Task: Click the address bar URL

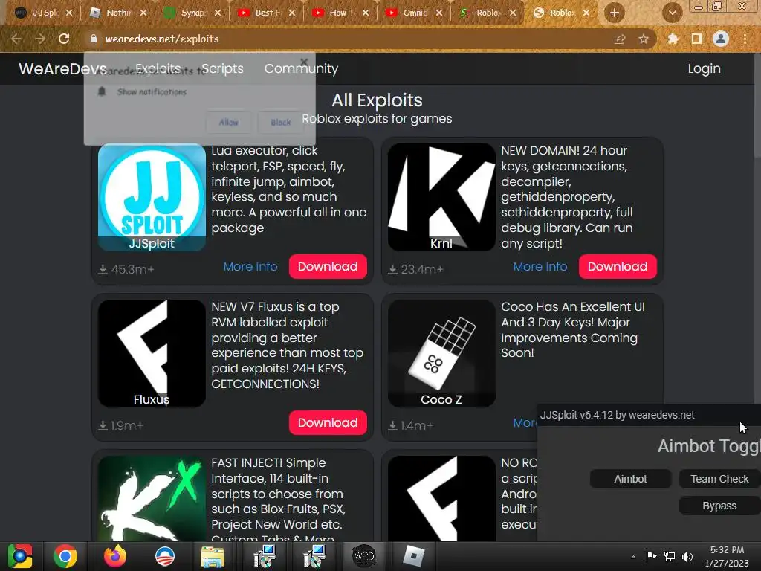Action: pos(162,39)
